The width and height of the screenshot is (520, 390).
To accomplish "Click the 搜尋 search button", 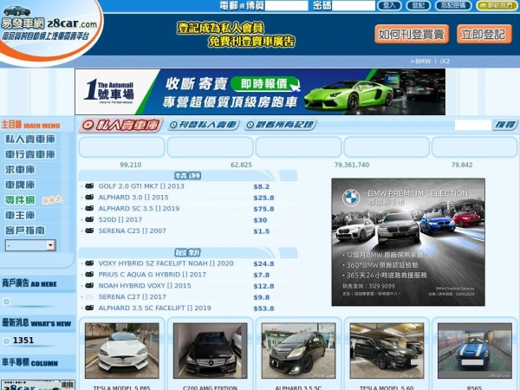I will [505, 125].
